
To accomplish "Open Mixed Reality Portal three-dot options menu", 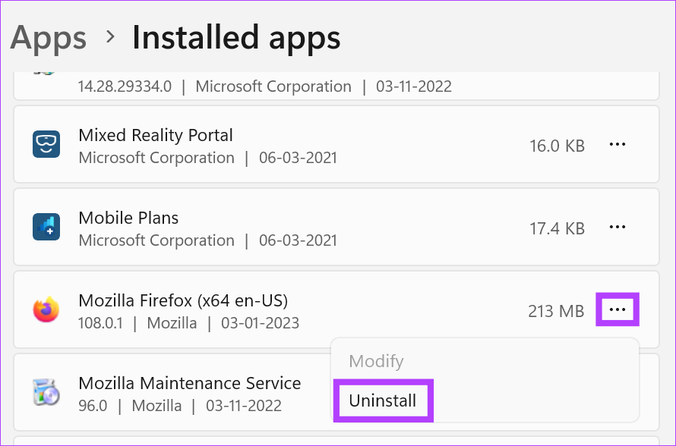I will 618,145.
